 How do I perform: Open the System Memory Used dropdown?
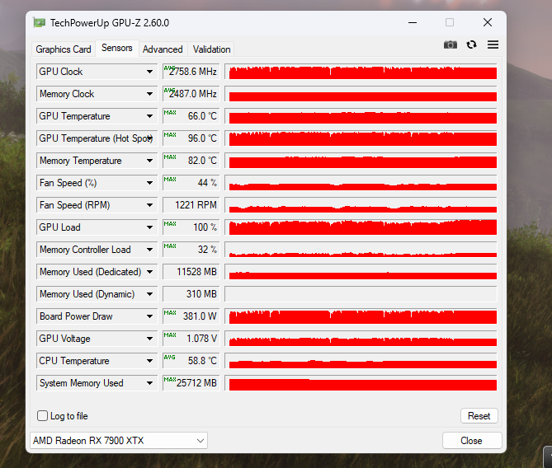point(97,383)
